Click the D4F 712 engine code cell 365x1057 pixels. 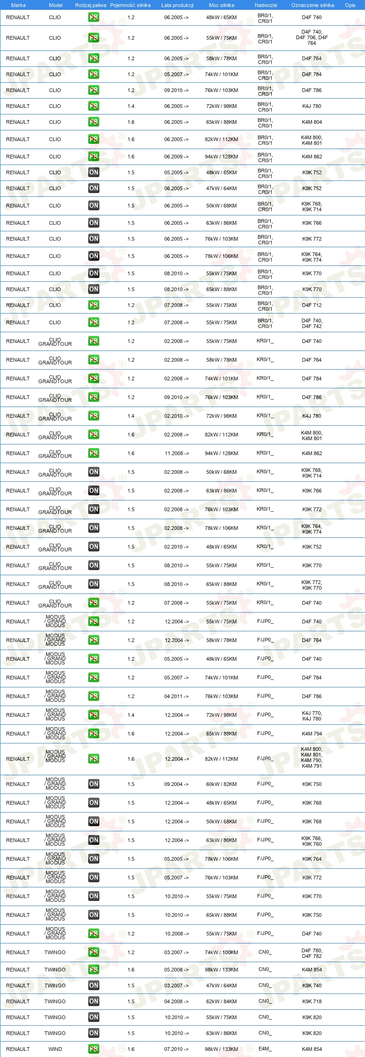click(312, 305)
